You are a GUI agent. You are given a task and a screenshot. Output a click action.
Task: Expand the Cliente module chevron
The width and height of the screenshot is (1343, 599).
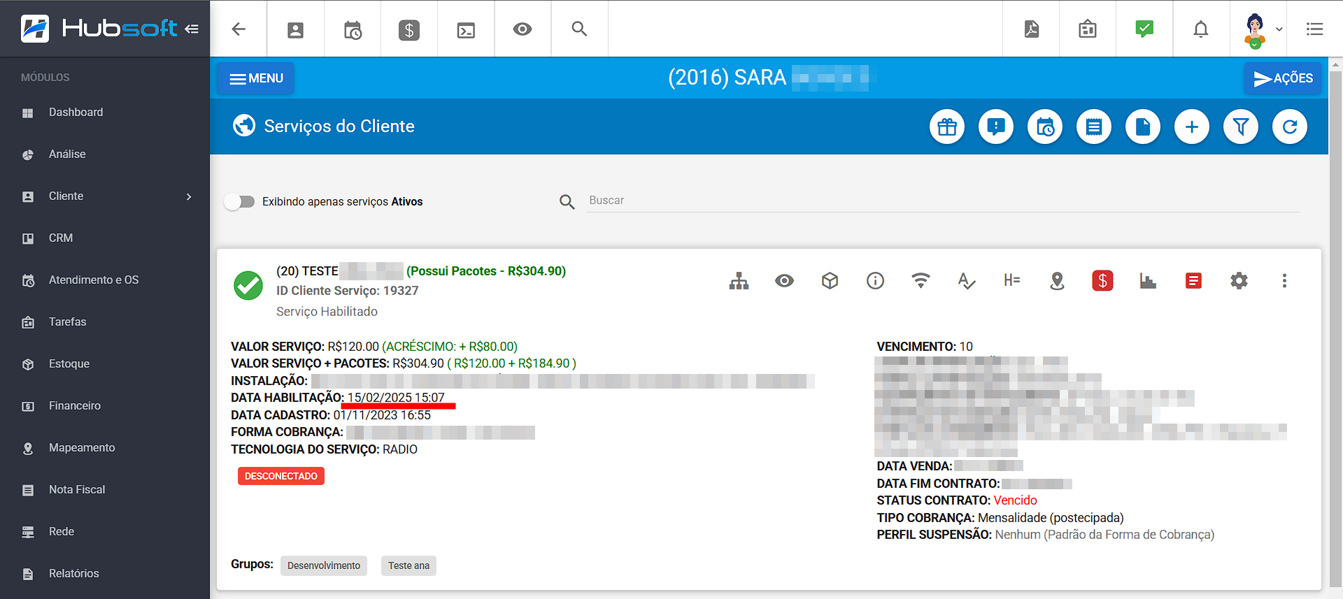coord(189,196)
